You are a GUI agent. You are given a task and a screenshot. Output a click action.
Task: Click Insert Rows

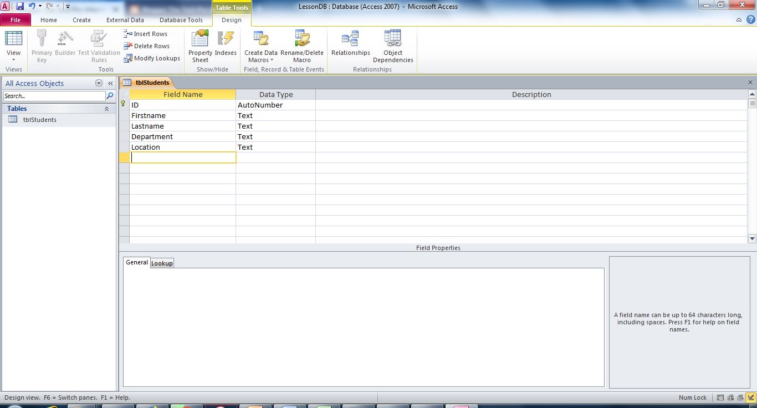[x=145, y=34]
